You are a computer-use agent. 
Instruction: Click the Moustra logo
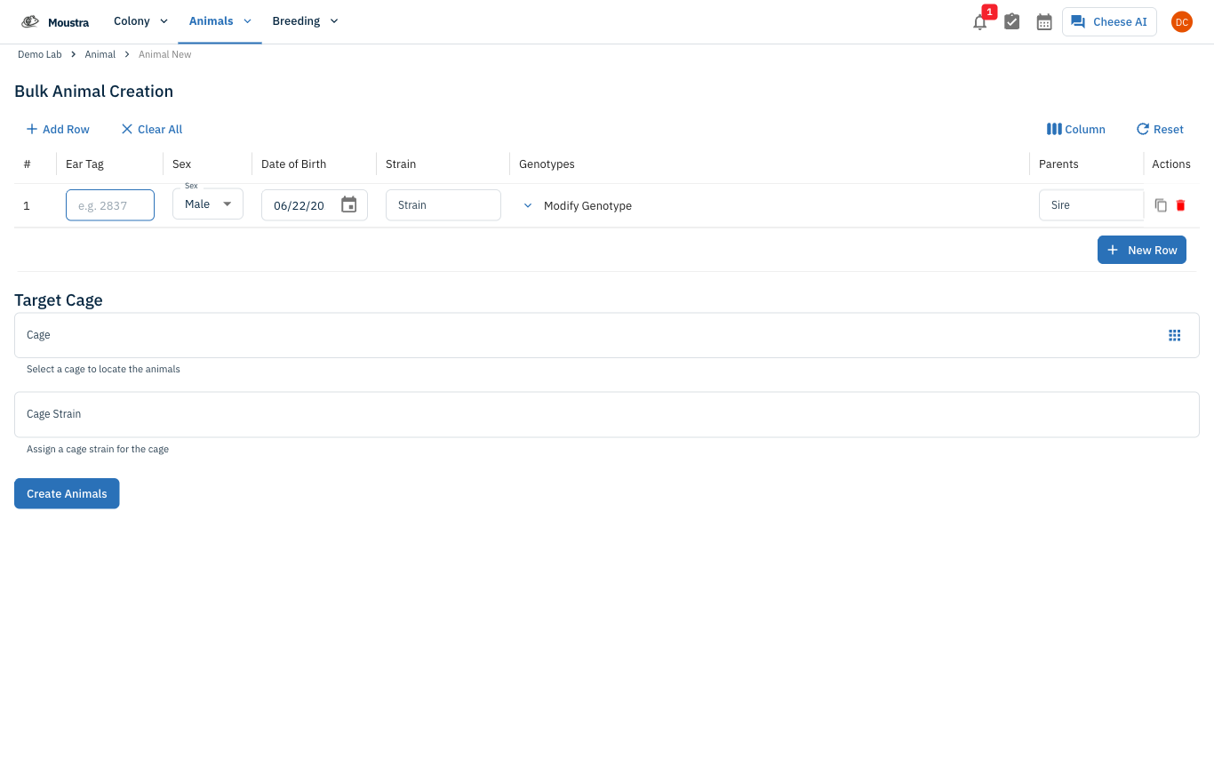click(55, 22)
